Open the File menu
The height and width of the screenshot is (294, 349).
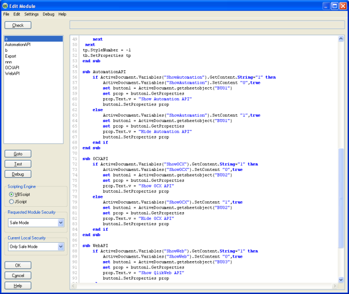coord(6,14)
